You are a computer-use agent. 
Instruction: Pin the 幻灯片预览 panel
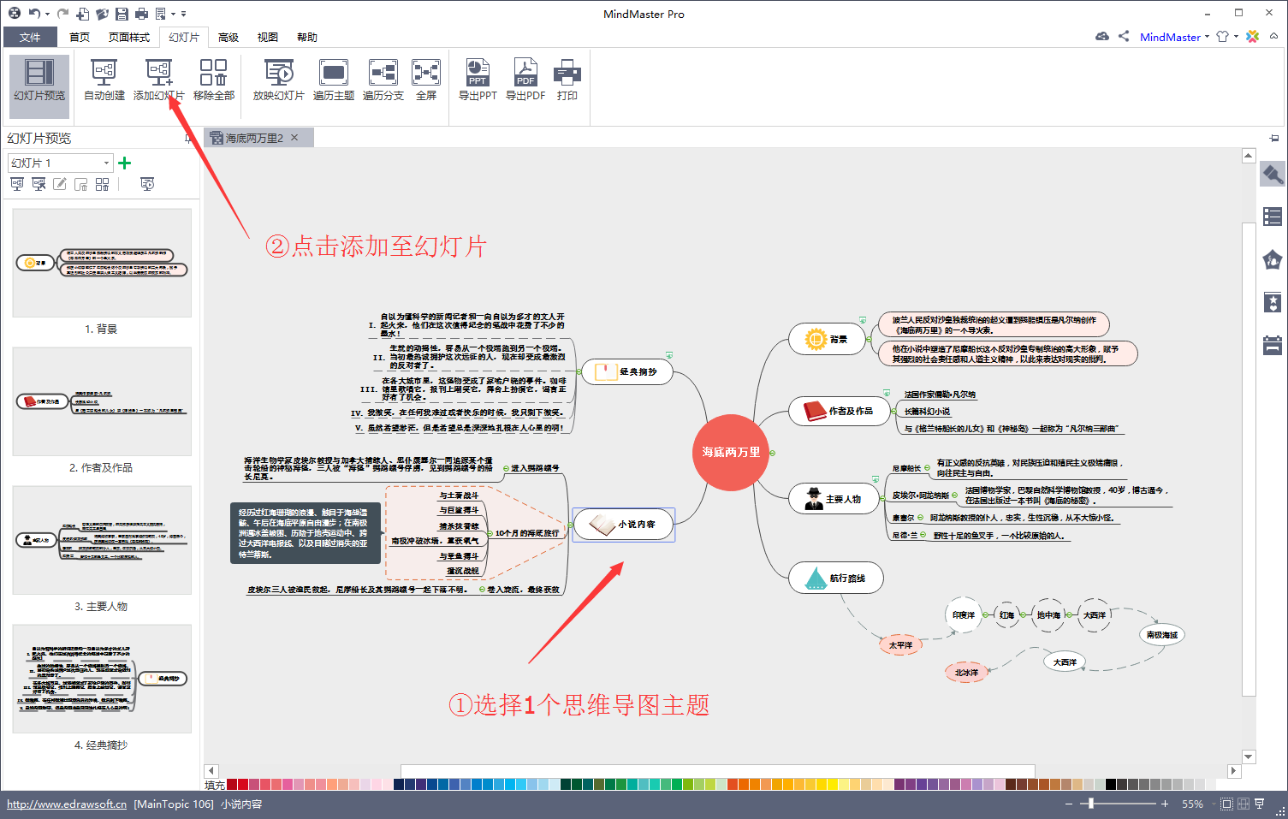click(x=188, y=138)
